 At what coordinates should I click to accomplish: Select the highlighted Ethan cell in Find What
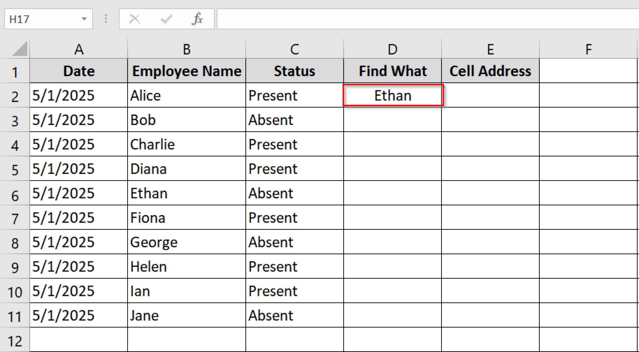tap(393, 95)
